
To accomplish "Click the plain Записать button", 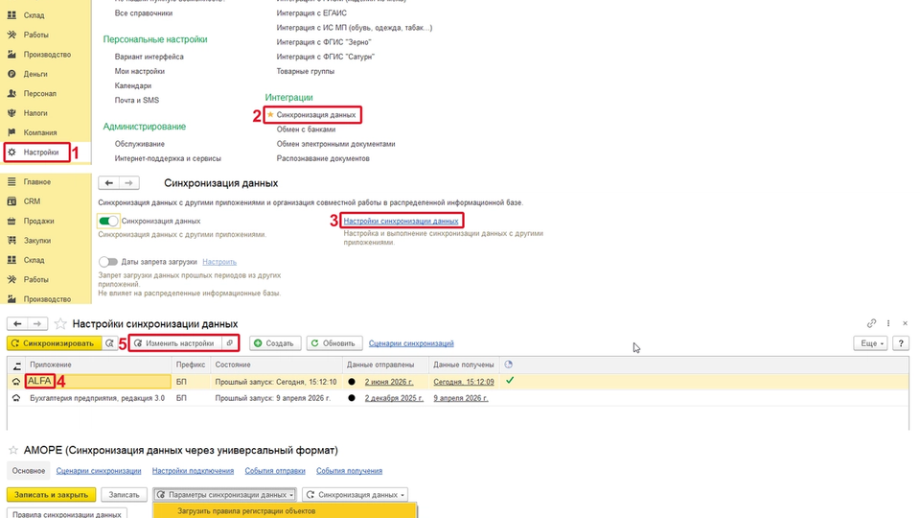I will [124, 495].
